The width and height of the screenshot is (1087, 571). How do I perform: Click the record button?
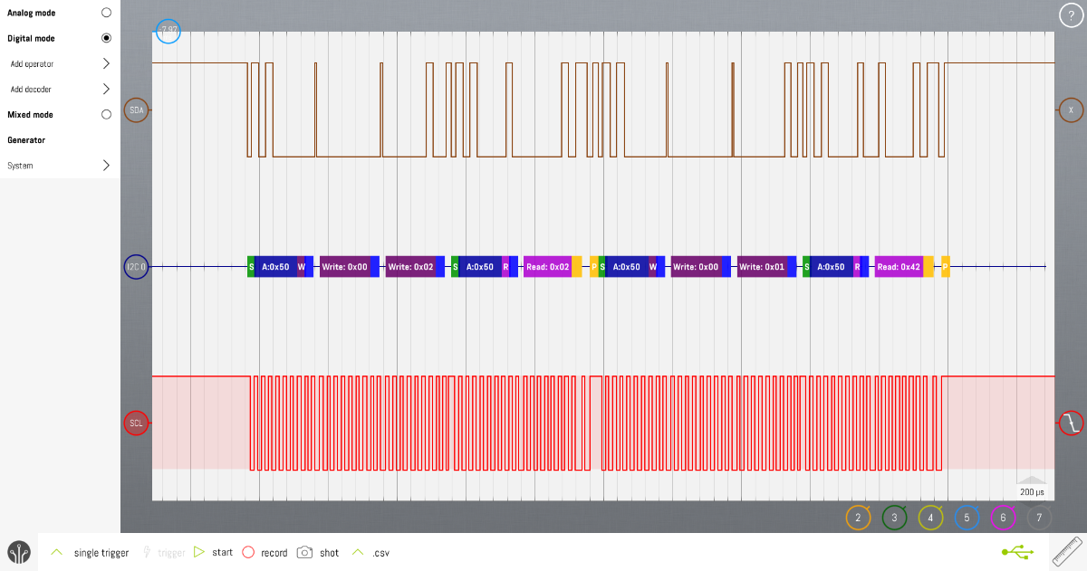point(265,552)
